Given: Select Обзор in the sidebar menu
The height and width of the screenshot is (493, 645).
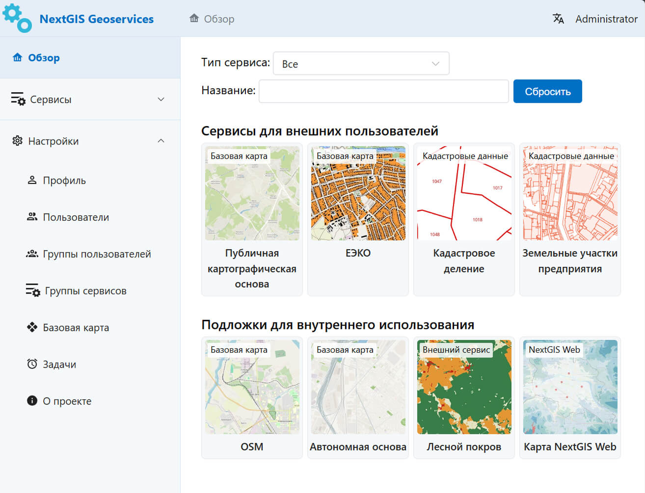Looking at the screenshot, I should [x=90, y=57].
